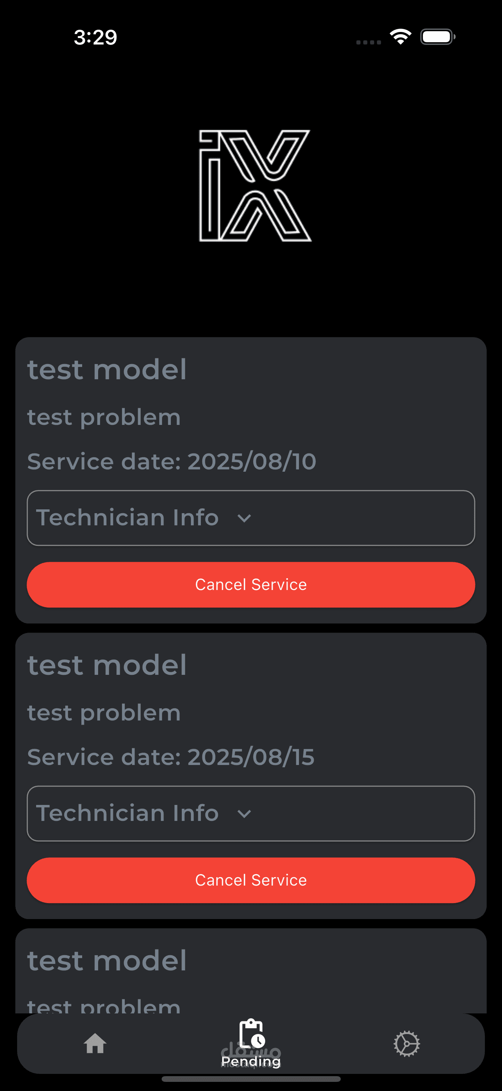Tap the Pending clipboard-clock icon
The image size is (502, 1091).
tap(252, 1034)
